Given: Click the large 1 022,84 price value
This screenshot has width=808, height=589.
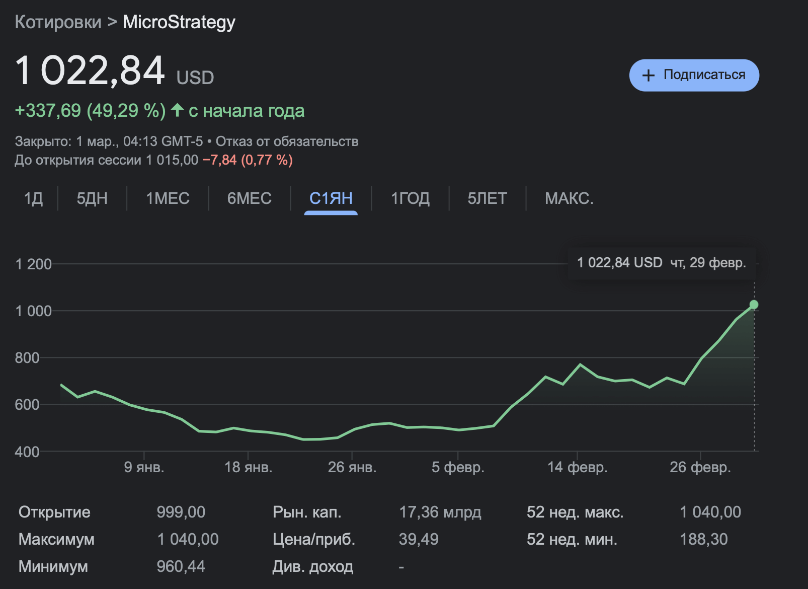Looking at the screenshot, I should pos(90,70).
